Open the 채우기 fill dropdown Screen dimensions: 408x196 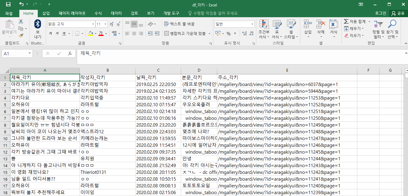point(354,29)
